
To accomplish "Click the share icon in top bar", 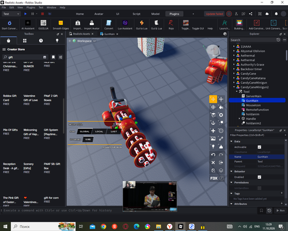I will coord(251,14).
